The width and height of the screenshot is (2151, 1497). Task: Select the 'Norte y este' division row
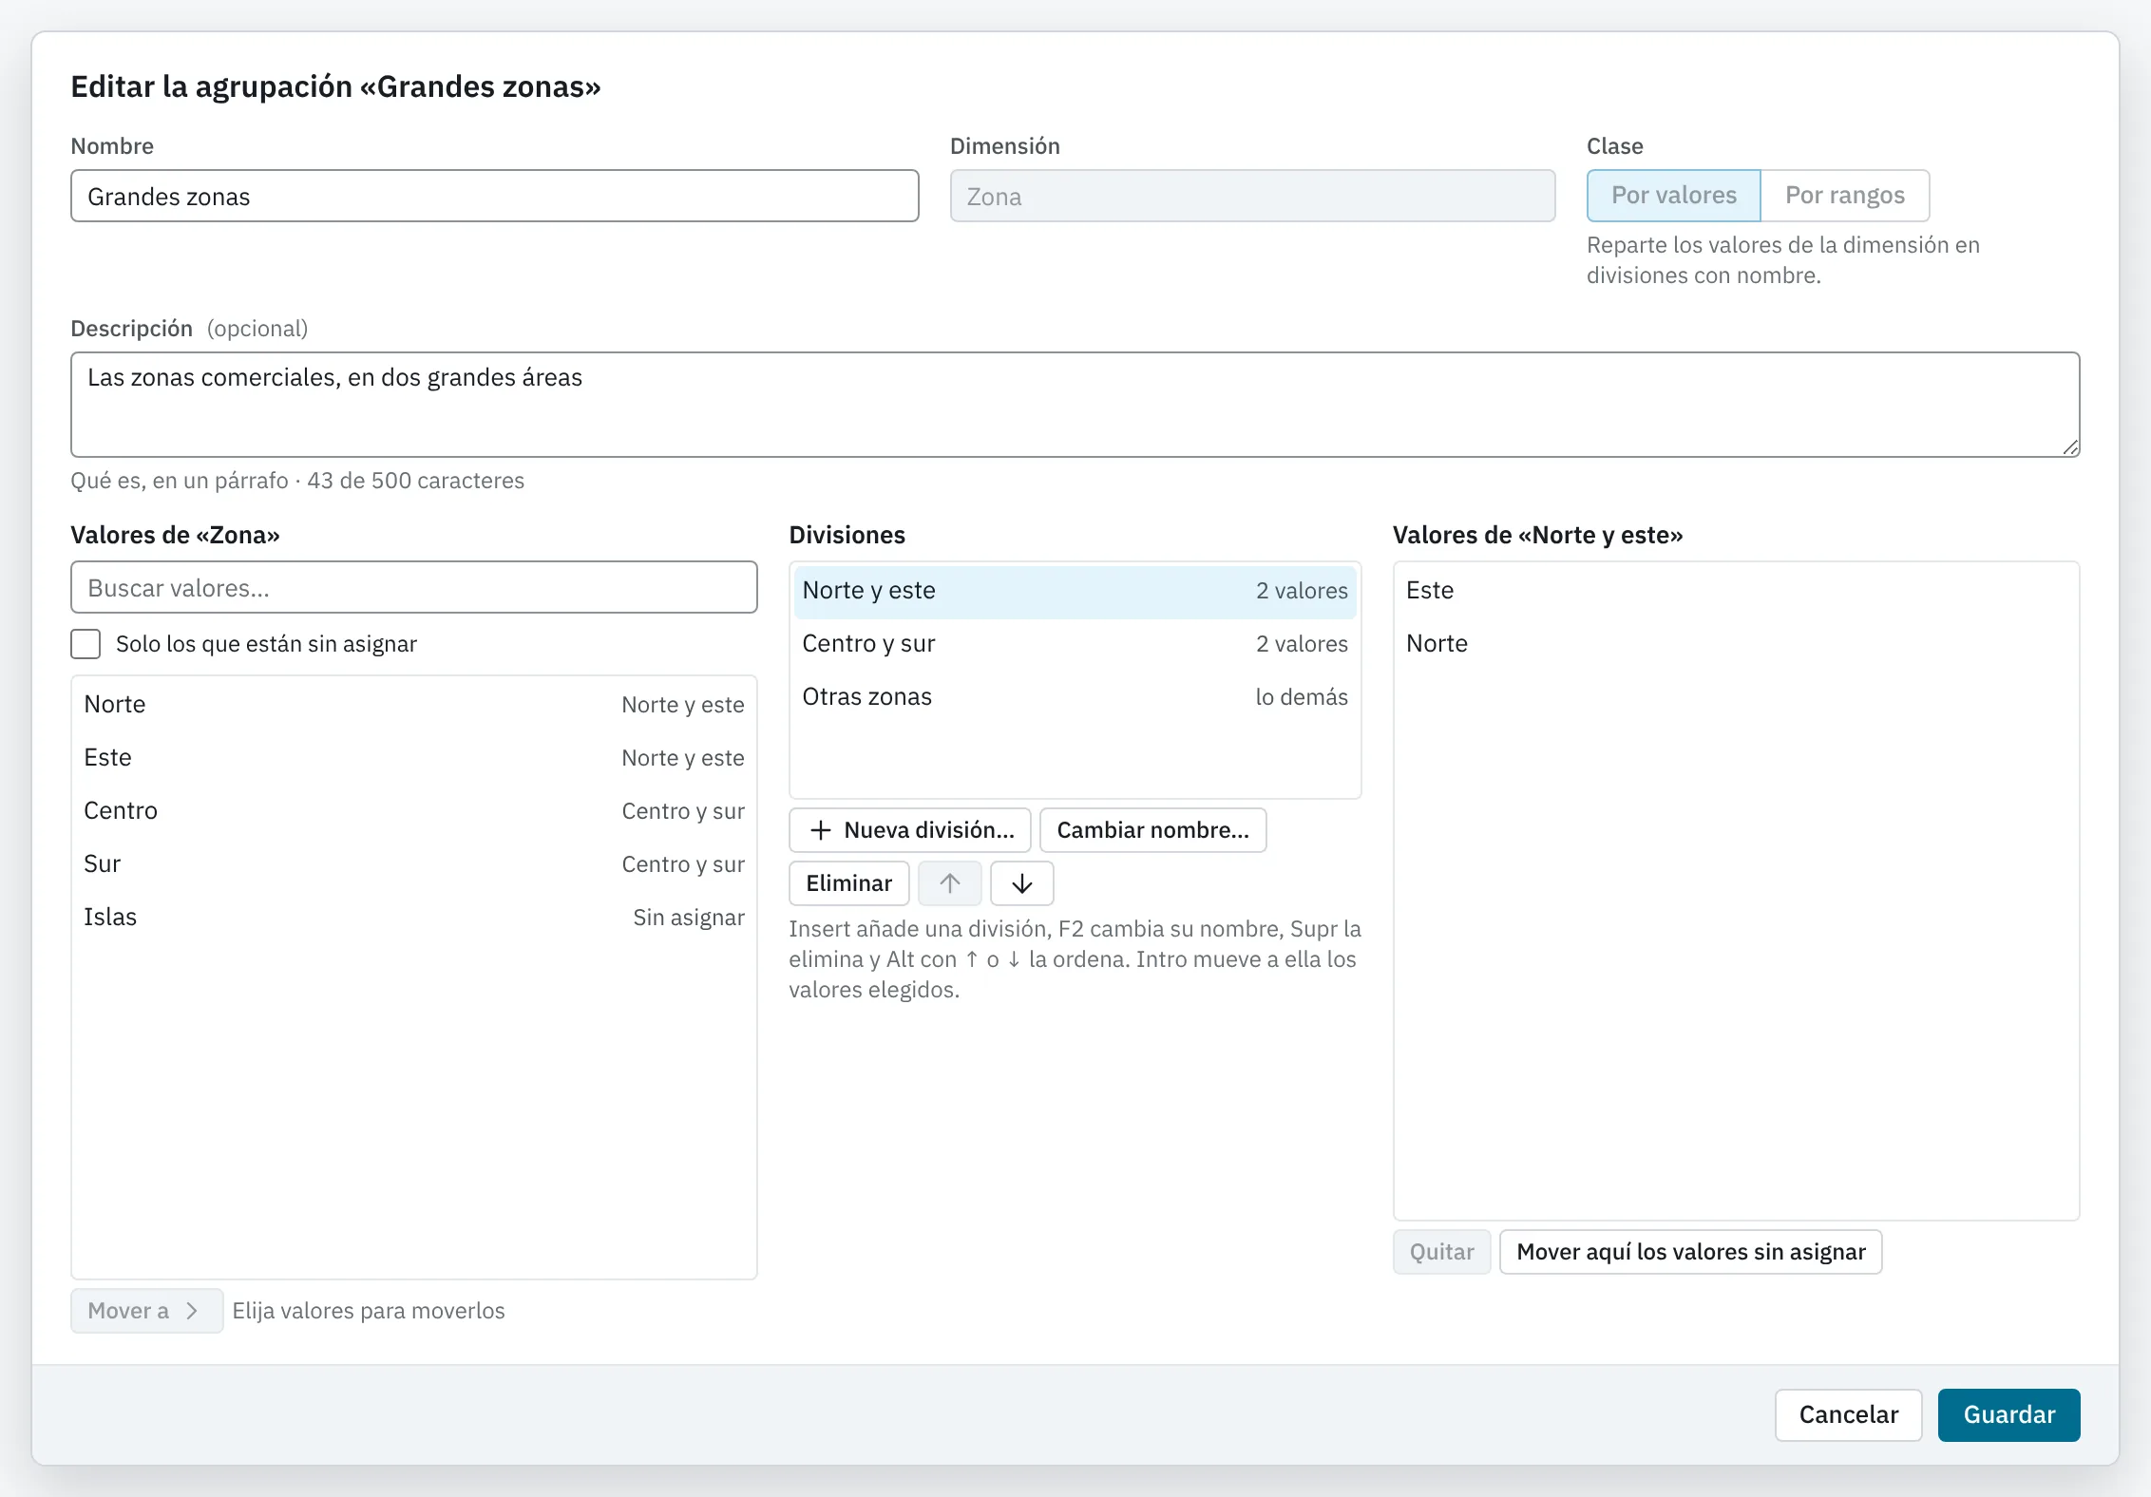pyautogui.click(x=1075, y=591)
